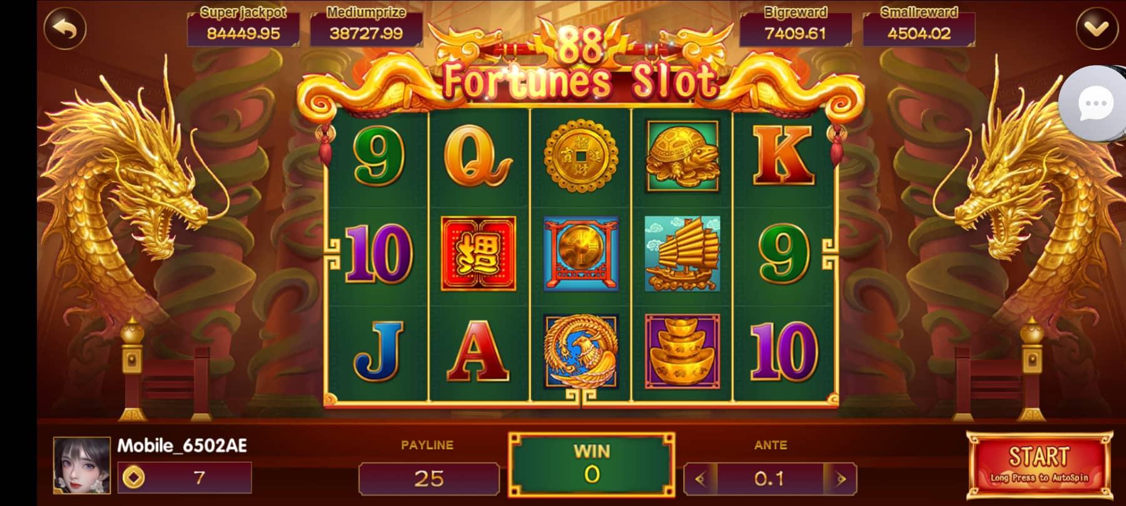The width and height of the screenshot is (1126, 506).
Task: Tap the player avatar picture
Action: 82,465
